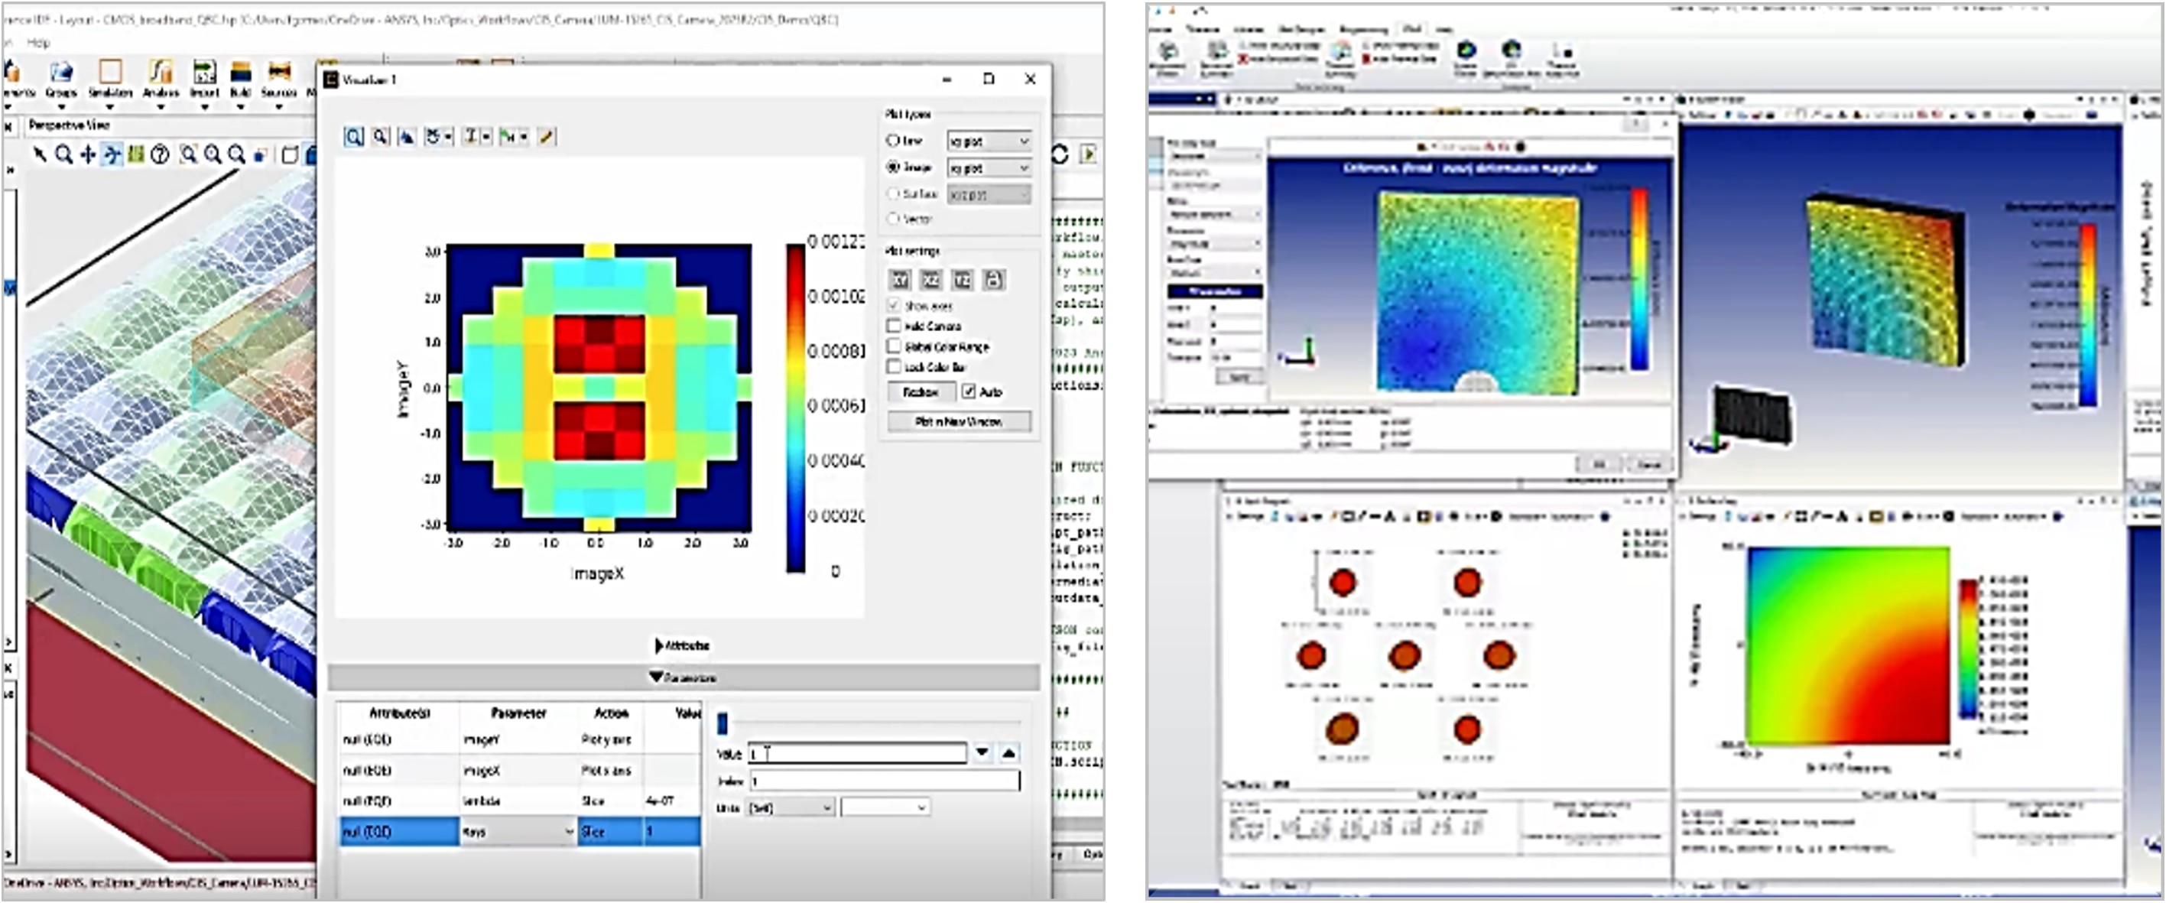Open the Help menu
The height and width of the screenshot is (903, 2166).
tap(37, 42)
